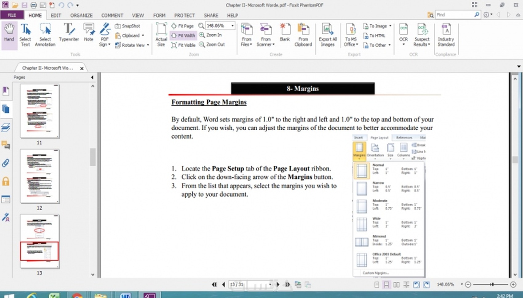Undo the last action

[61, 5]
